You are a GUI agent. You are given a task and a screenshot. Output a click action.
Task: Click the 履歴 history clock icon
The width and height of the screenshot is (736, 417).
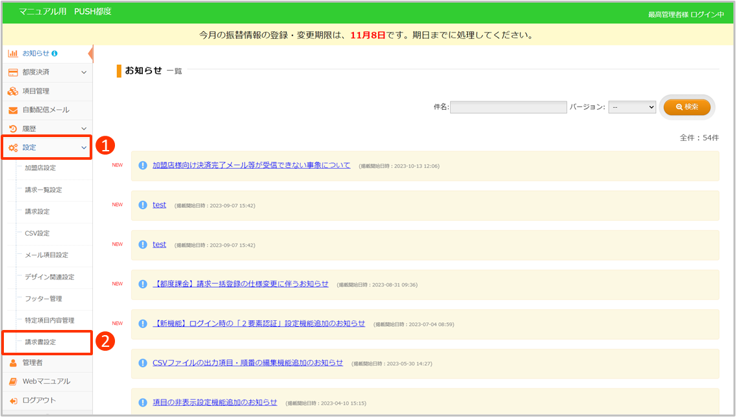(13, 129)
